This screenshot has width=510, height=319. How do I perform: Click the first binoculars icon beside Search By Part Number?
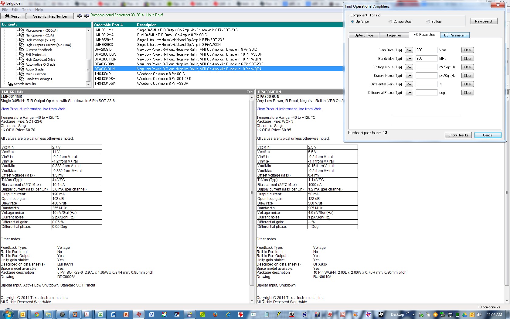point(80,16)
